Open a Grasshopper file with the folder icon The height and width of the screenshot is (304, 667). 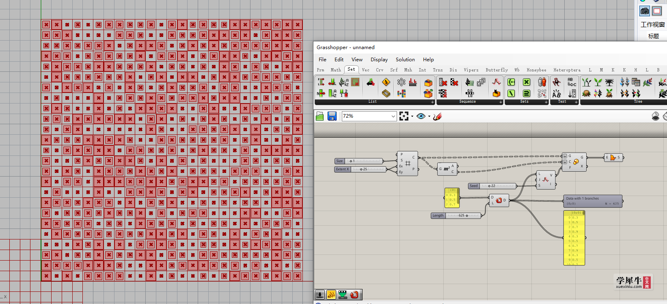(320, 116)
